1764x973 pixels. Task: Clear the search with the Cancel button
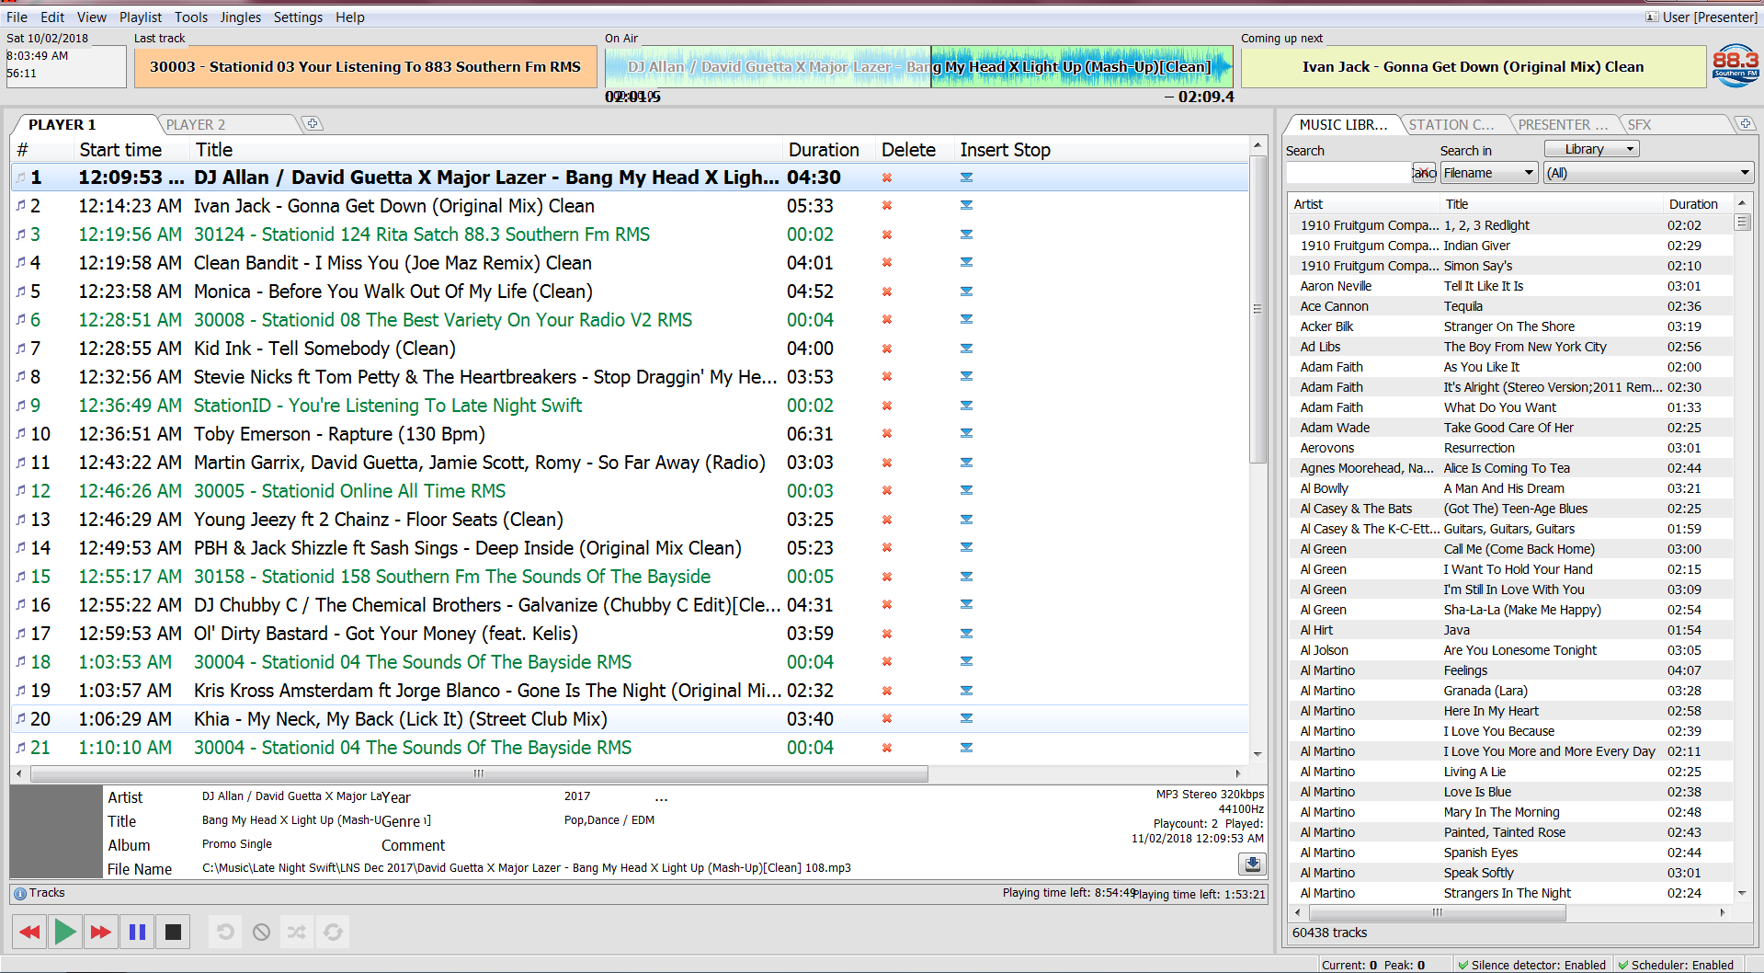coord(1424,173)
